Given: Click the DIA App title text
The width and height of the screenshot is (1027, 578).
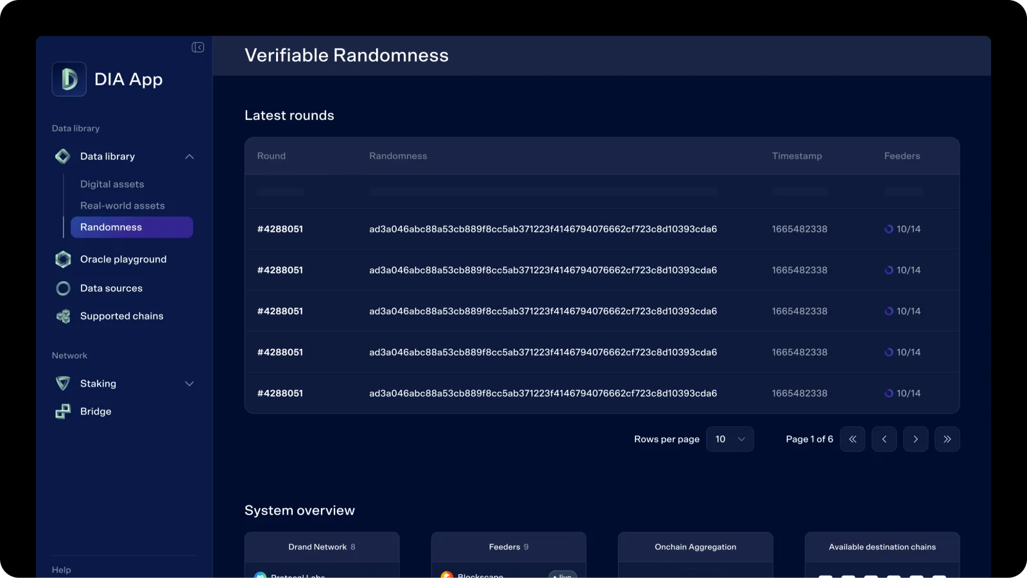Looking at the screenshot, I should coord(128,80).
